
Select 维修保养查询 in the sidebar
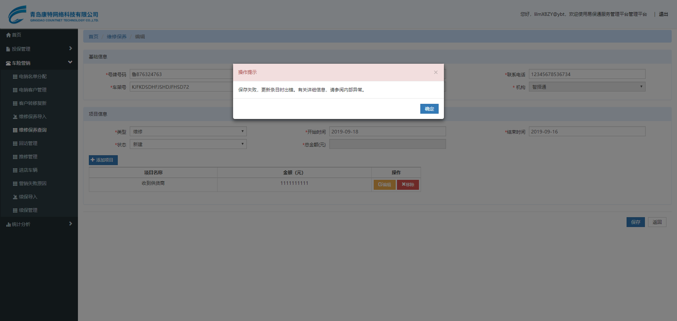(39, 130)
